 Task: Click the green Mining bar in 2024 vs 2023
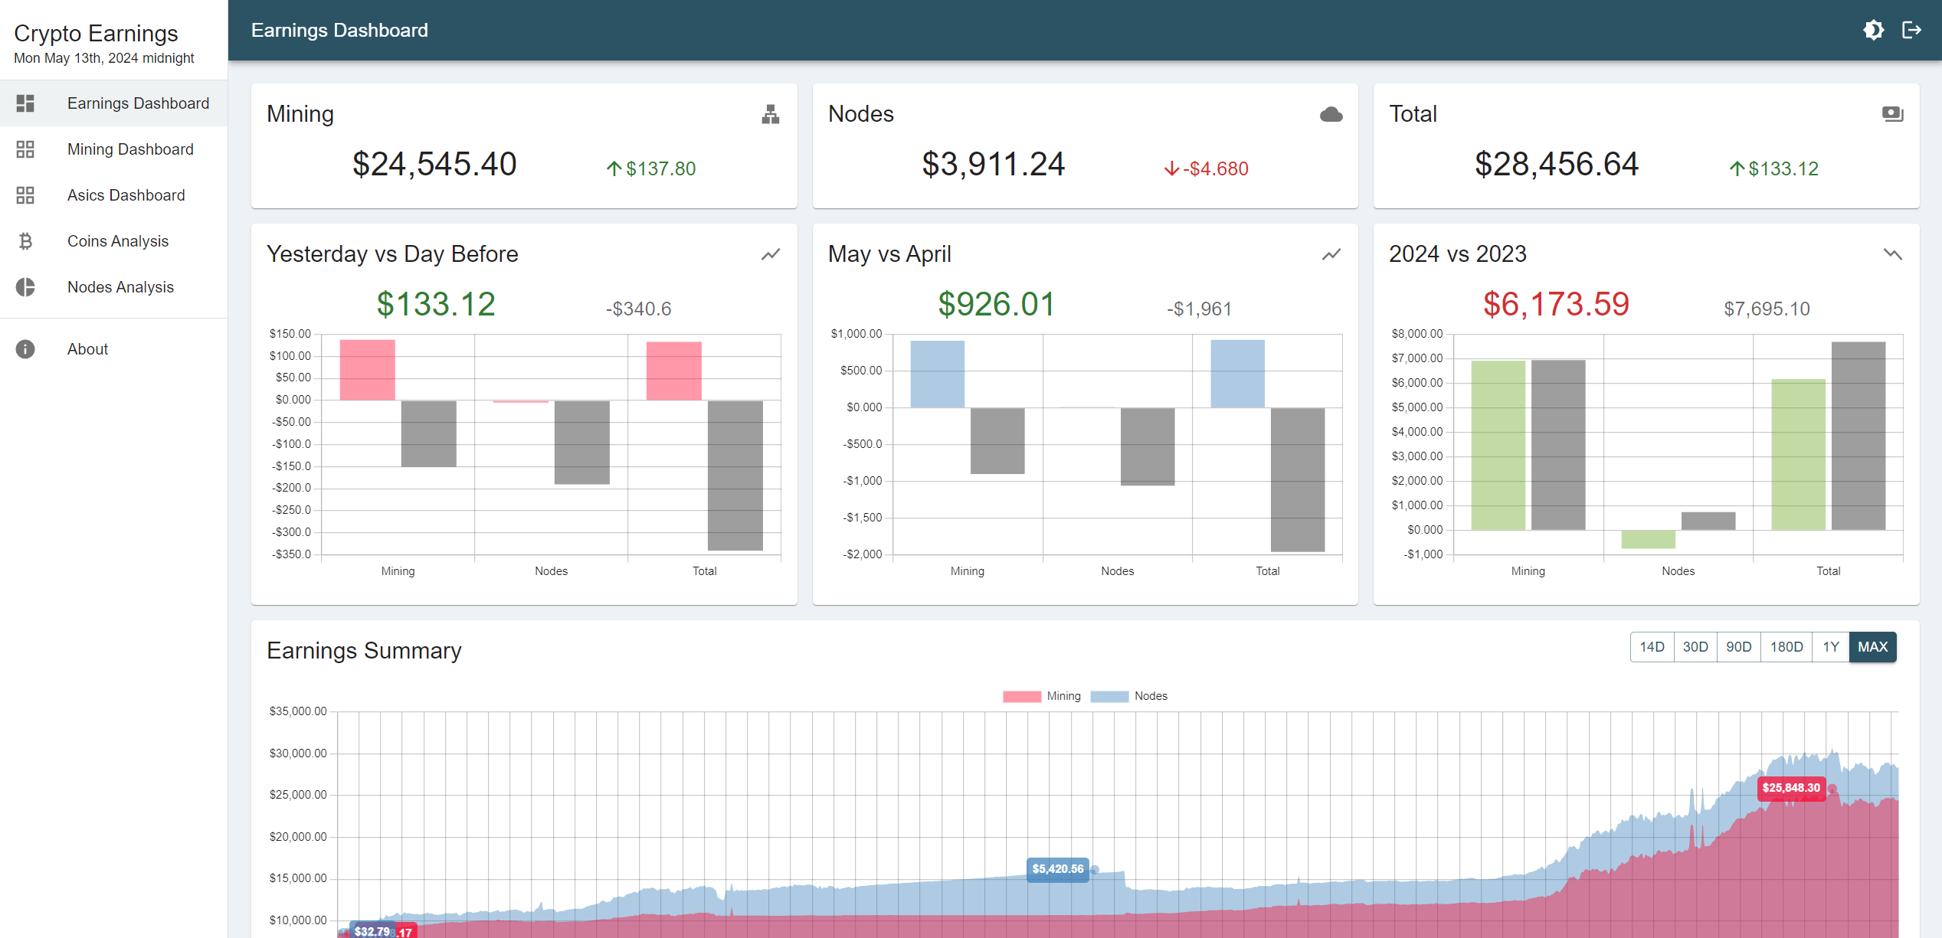click(1498, 446)
